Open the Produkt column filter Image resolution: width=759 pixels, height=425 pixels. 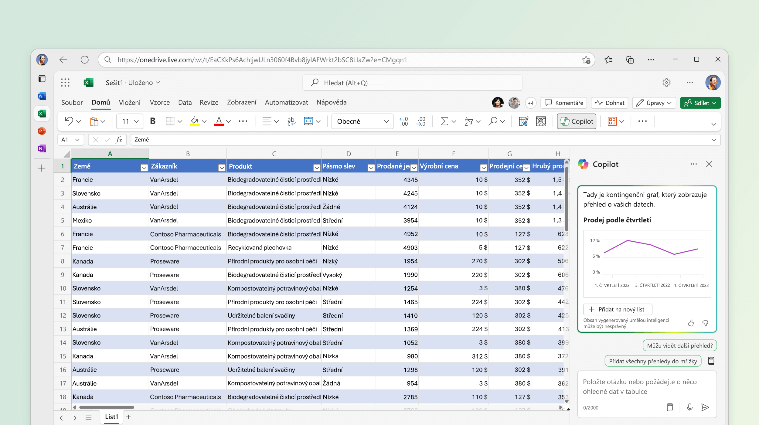click(317, 168)
